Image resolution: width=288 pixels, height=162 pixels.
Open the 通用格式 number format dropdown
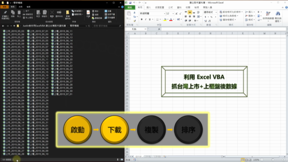click(x=216, y=12)
